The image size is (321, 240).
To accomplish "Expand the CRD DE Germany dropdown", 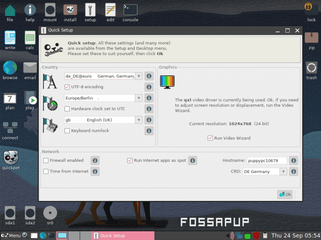I will pyautogui.click(x=283, y=171).
